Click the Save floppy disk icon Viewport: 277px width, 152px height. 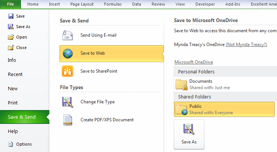tap(11, 16)
